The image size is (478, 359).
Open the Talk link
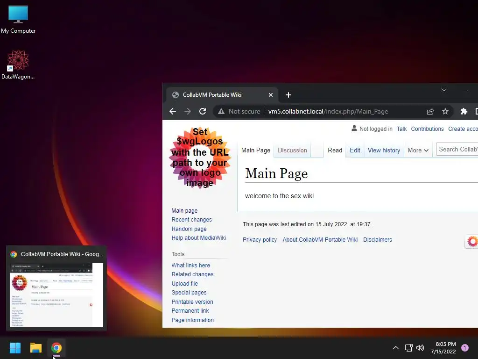[x=401, y=129]
